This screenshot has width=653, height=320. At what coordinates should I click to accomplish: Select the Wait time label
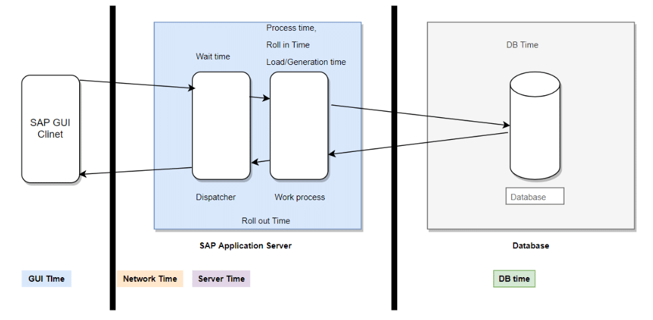tap(213, 57)
